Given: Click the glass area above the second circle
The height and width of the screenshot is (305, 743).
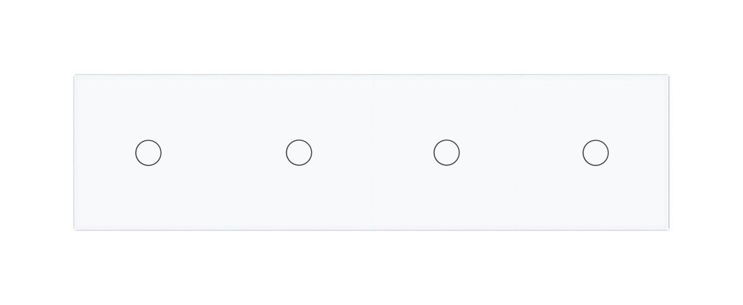Looking at the screenshot, I should click(299, 107).
